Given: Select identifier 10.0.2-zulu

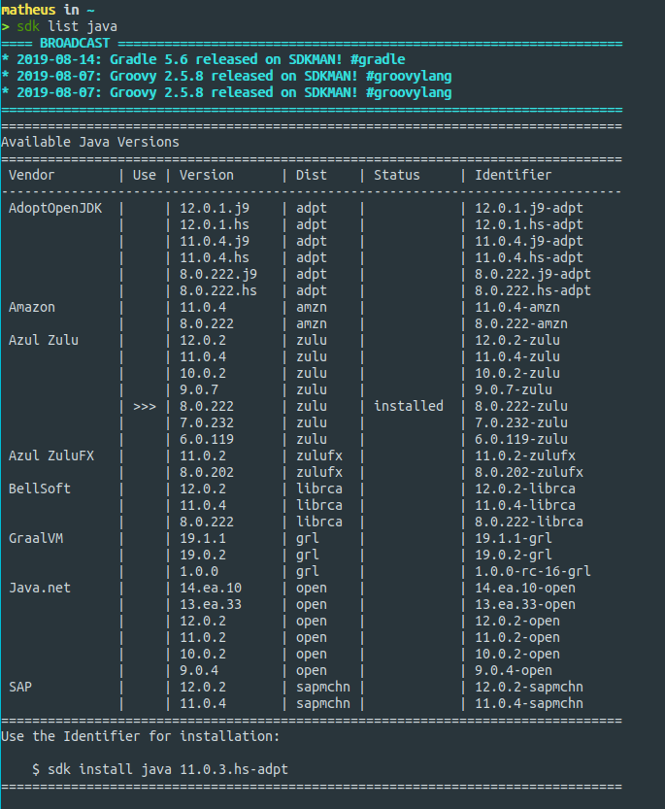Looking at the screenshot, I should (516, 373).
